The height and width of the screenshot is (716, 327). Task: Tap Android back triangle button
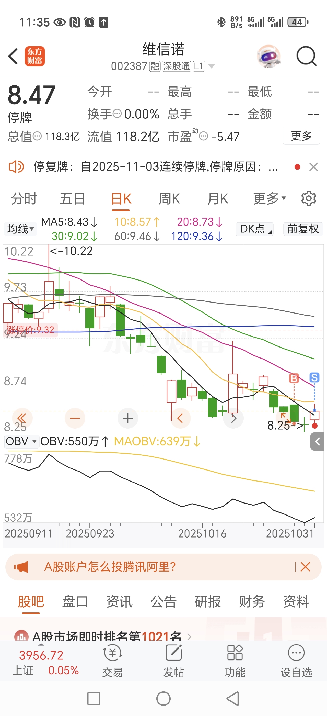coord(233,699)
